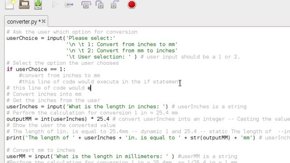Click '#this line of code would execute in the if' comment

coord(100,81)
